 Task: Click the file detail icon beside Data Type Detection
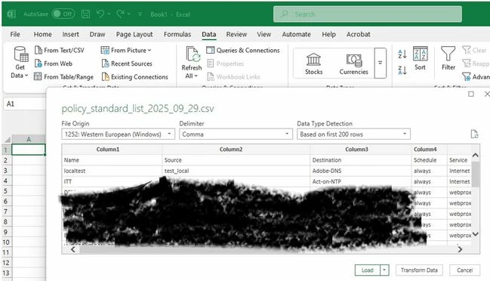coord(474,134)
